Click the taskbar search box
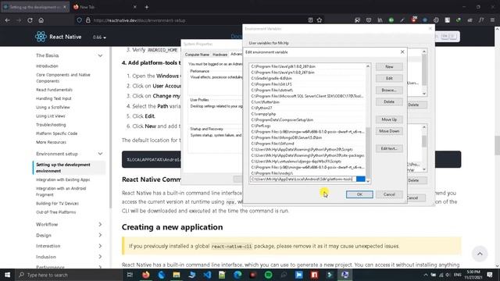500x281 pixels. 69,275
